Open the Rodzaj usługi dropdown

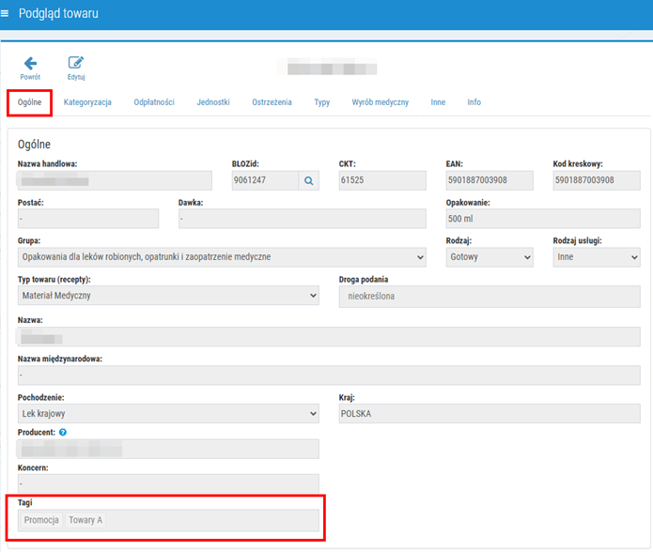click(597, 257)
